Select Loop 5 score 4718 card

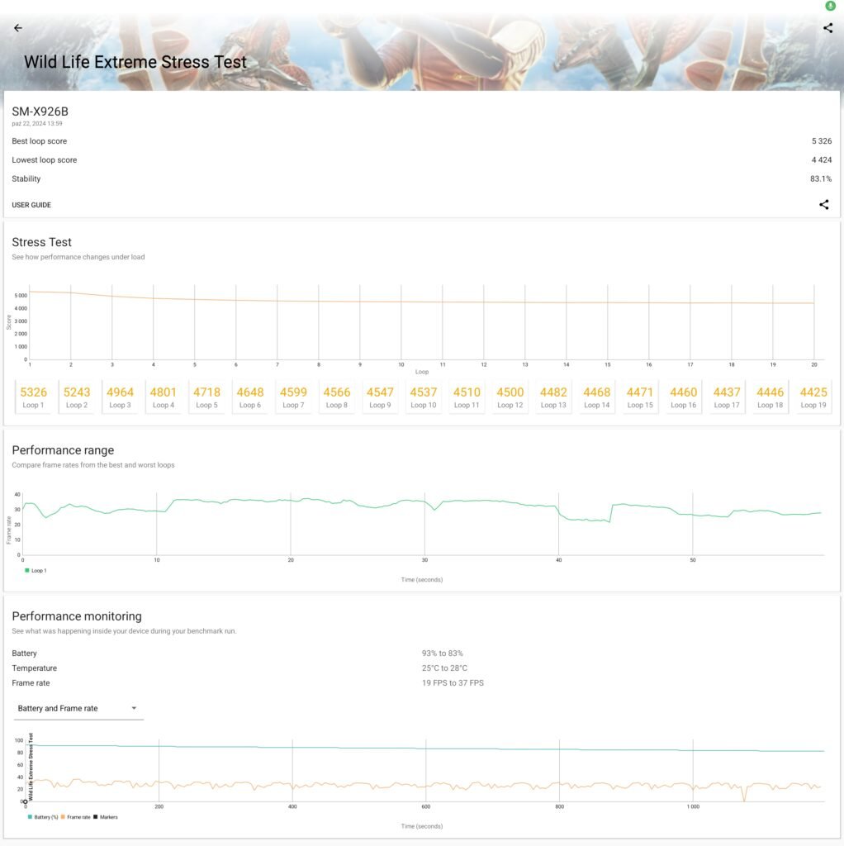pyautogui.click(x=206, y=397)
